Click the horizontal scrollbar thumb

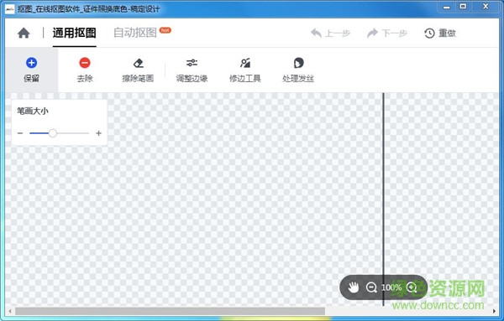tap(170, 311)
